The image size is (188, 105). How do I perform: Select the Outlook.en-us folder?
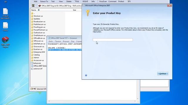click(38, 33)
